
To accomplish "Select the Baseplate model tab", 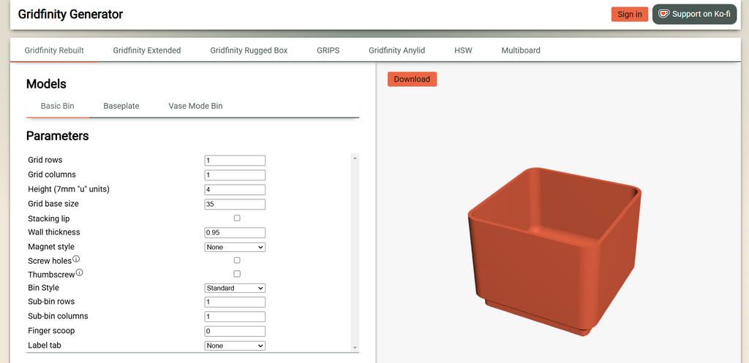I will click(x=121, y=106).
